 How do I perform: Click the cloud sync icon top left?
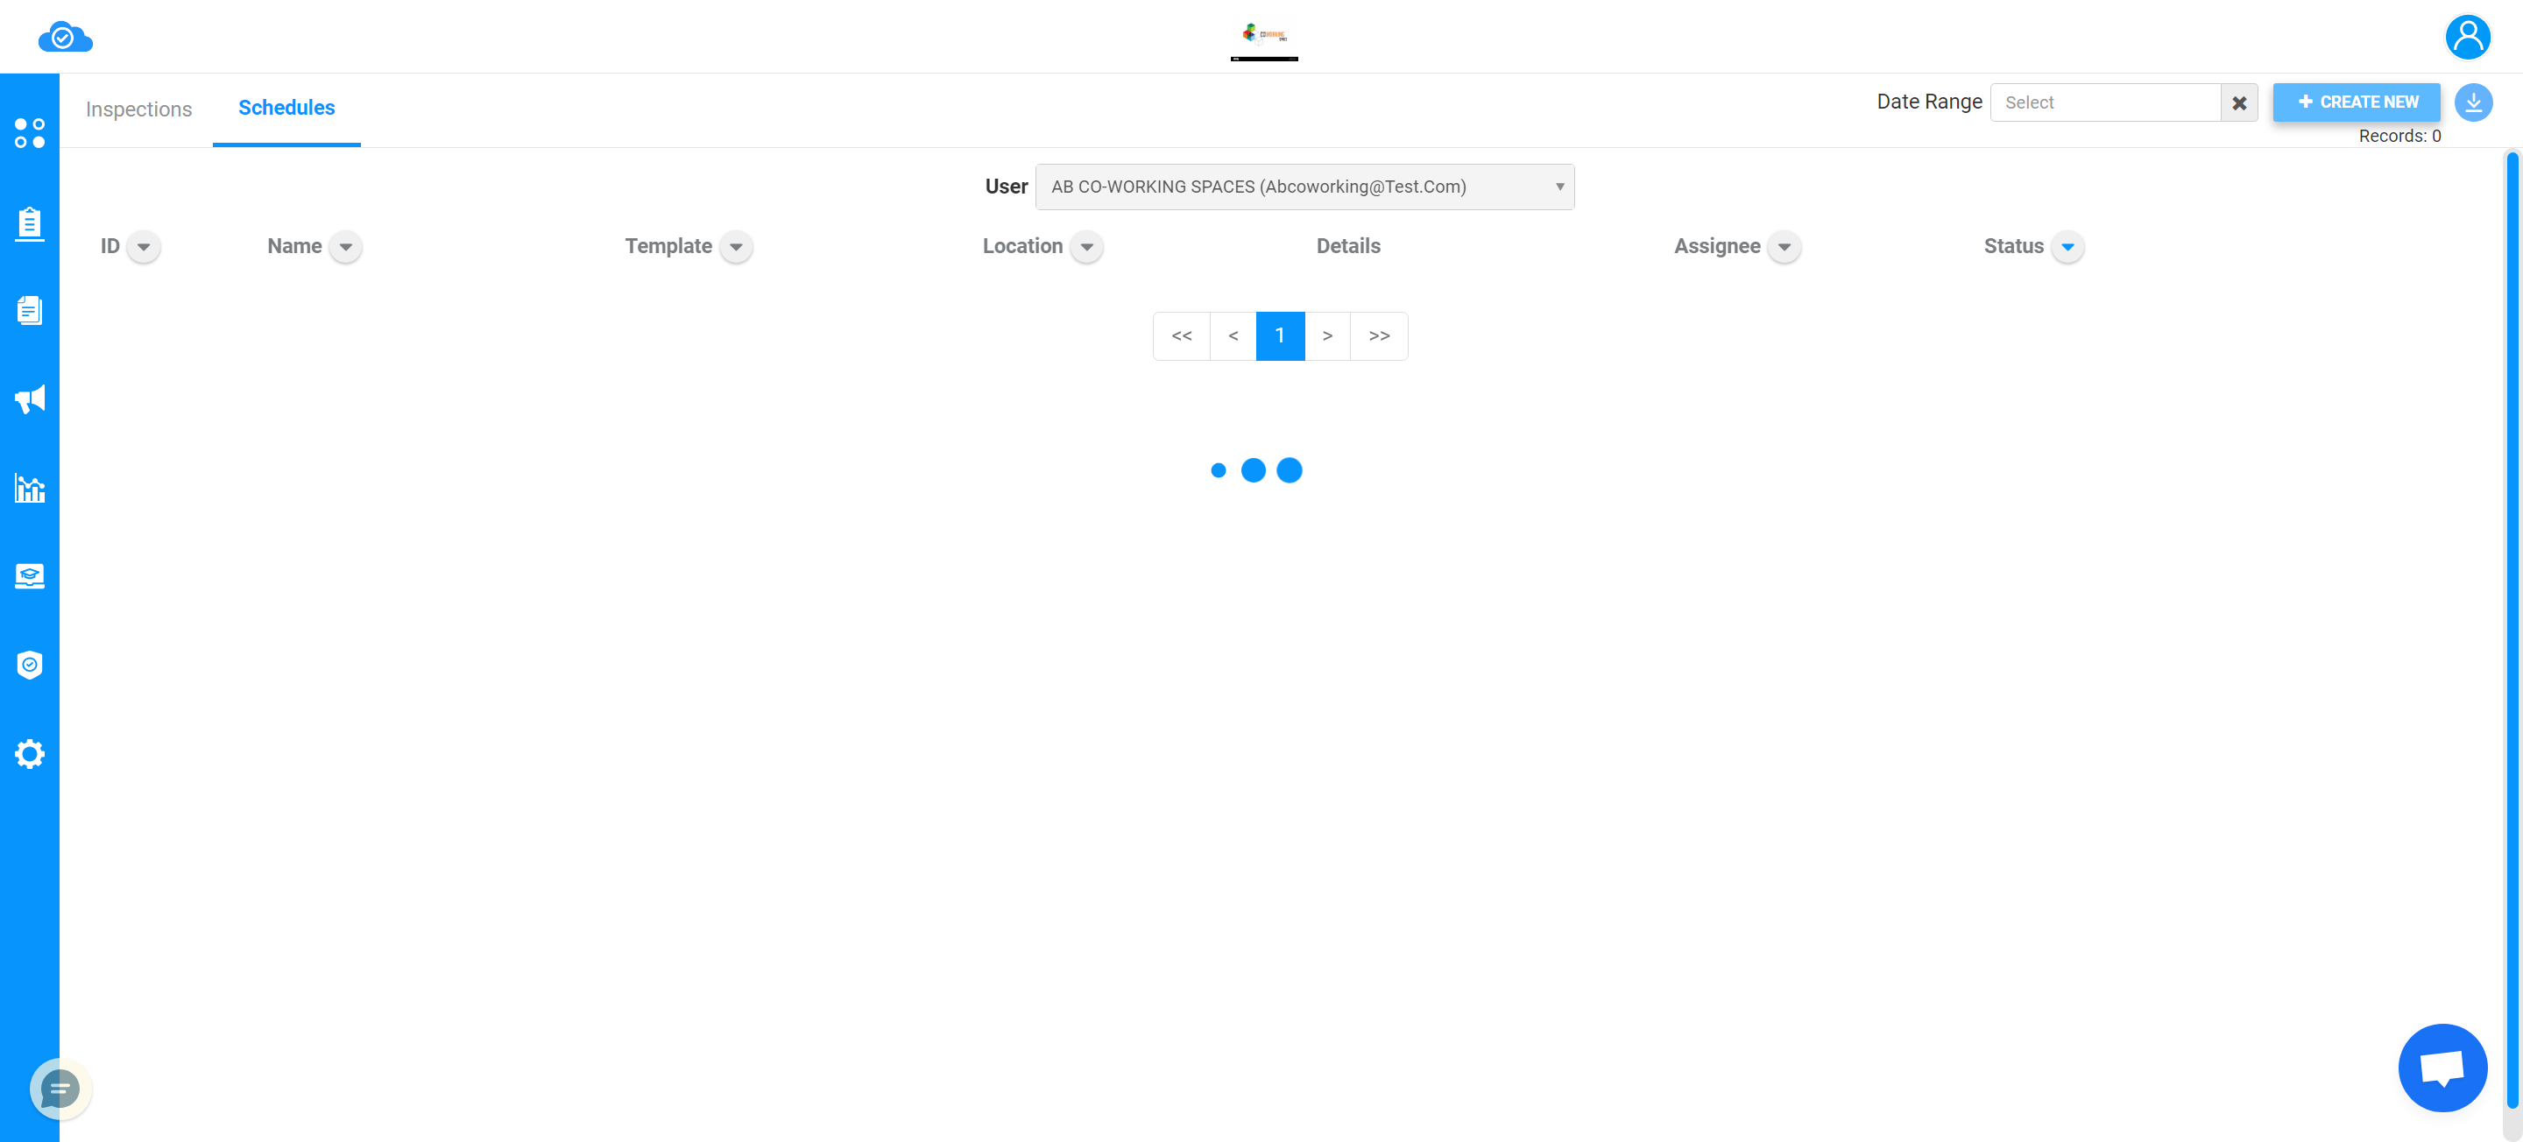point(64,35)
